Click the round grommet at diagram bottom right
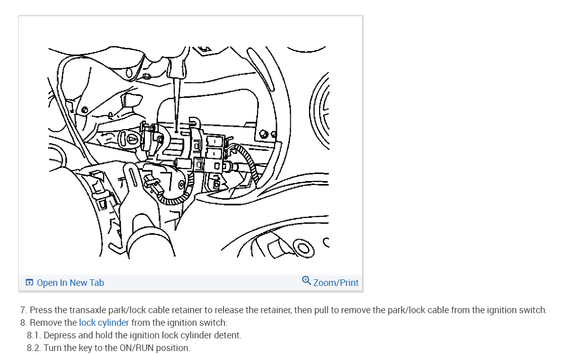This screenshot has width=565, height=354. click(x=304, y=248)
